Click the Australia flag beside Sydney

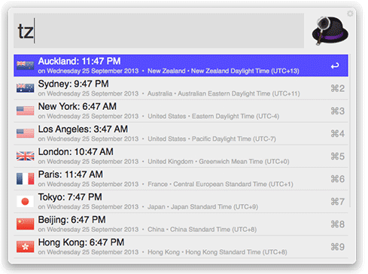[26, 88]
